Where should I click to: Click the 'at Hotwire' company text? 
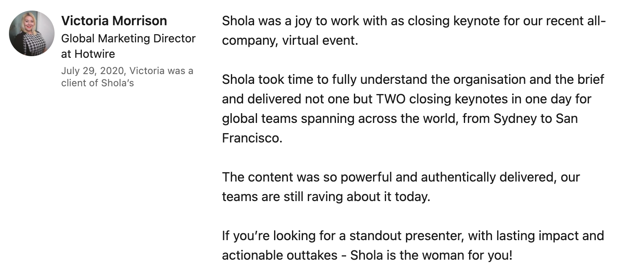point(88,54)
